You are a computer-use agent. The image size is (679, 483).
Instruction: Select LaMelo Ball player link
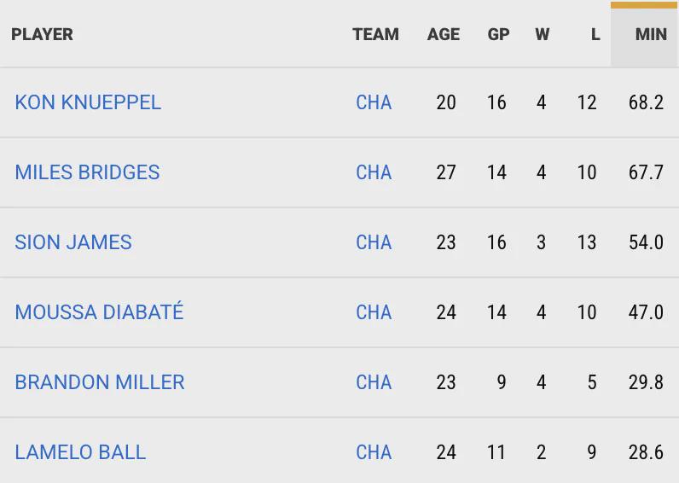(x=80, y=452)
